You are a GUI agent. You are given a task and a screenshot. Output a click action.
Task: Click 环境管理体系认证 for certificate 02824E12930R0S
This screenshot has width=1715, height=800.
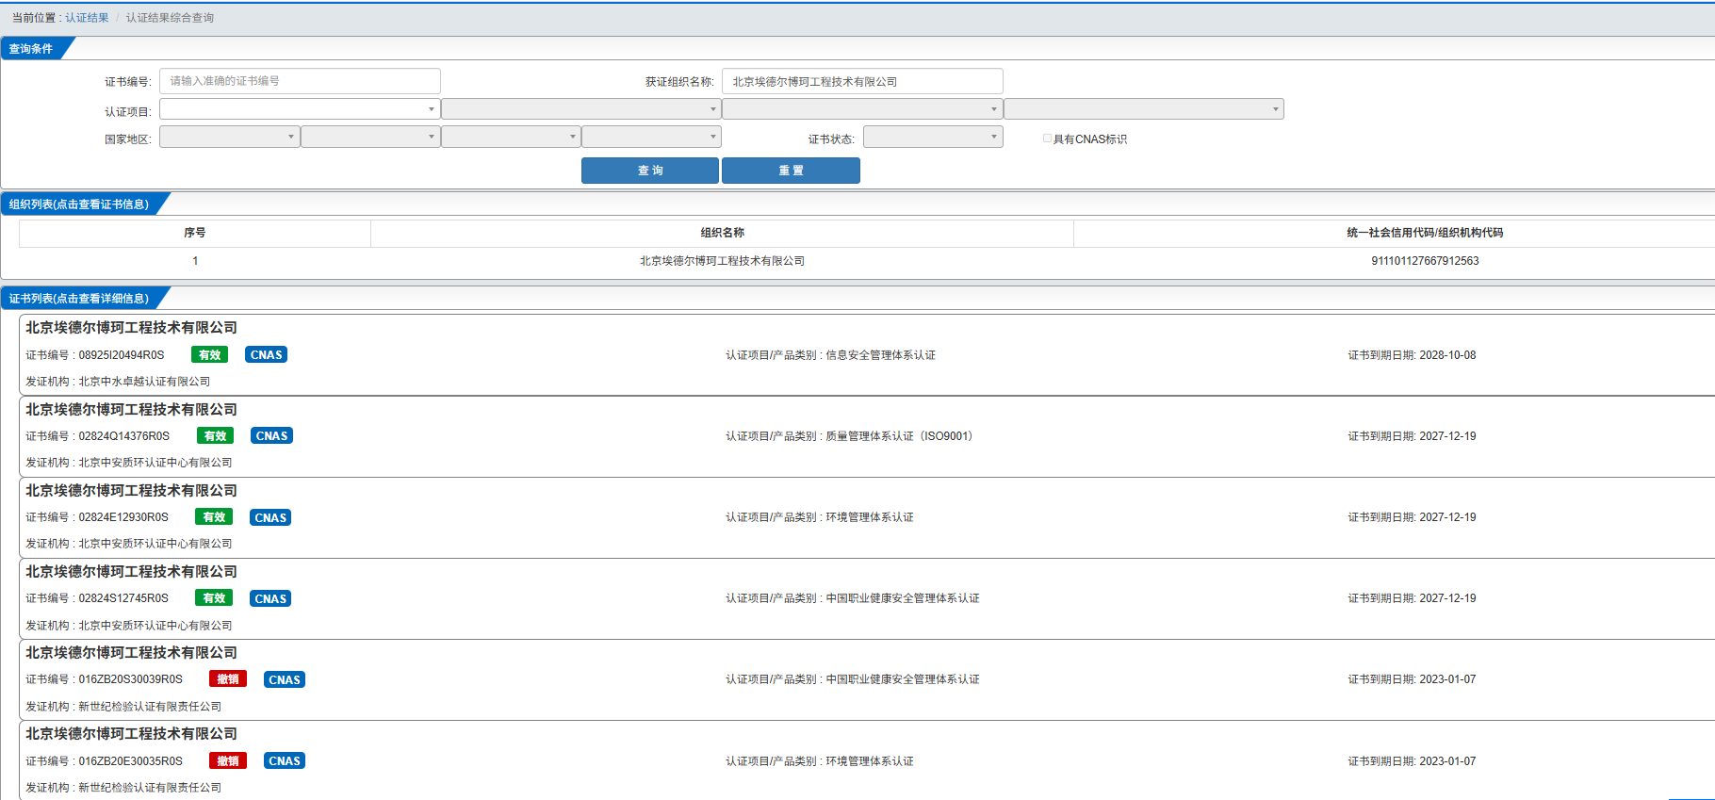870,517
